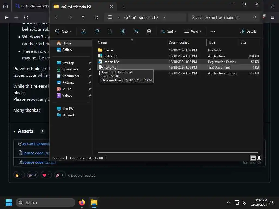The width and height of the screenshot is (279, 209).
Task: Select This PC in navigation pane
Action: point(71,108)
